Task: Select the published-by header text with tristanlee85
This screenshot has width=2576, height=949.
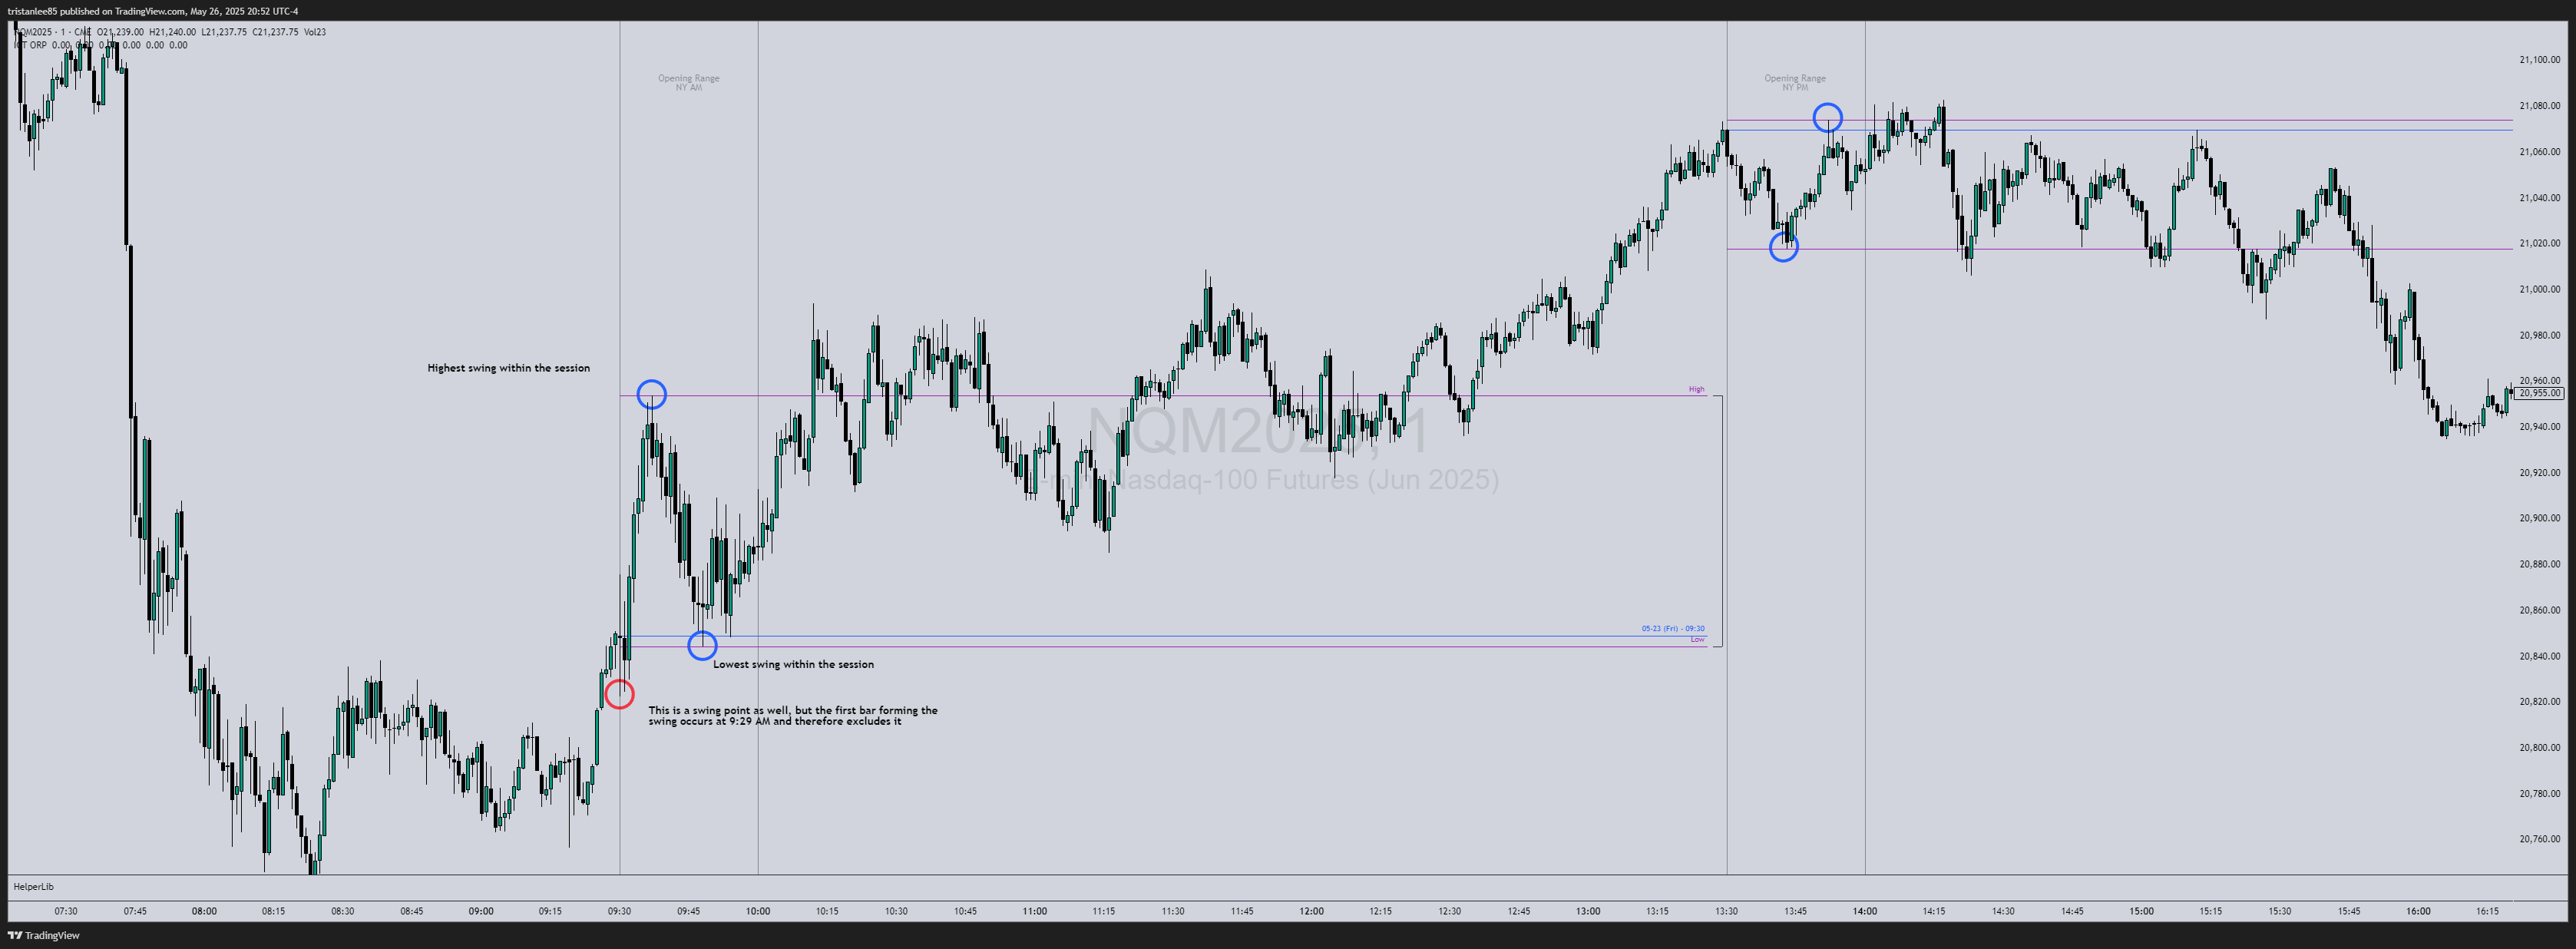Action: pyautogui.click(x=153, y=11)
